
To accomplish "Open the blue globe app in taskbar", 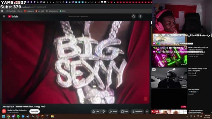I will click(x=23, y=116).
